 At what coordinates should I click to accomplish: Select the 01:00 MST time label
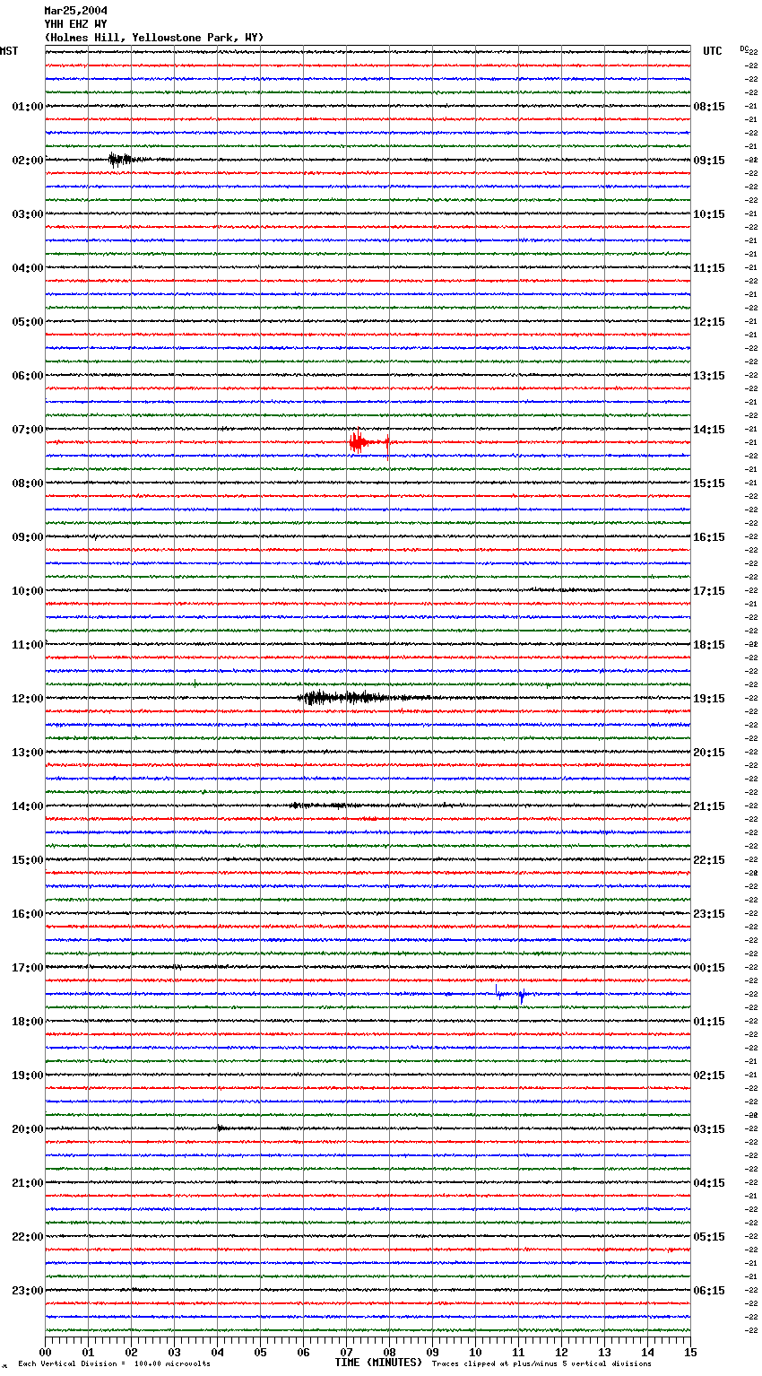[28, 107]
